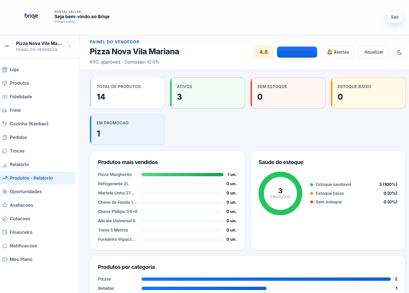This screenshot has width=409, height=293.
Task: Click the Trocas refresh icon
Action: point(5,151)
